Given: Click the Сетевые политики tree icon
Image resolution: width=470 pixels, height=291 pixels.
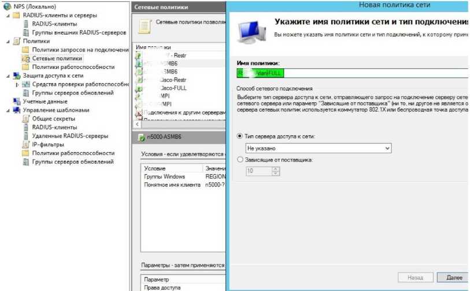Looking at the screenshot, I should pos(25,58).
